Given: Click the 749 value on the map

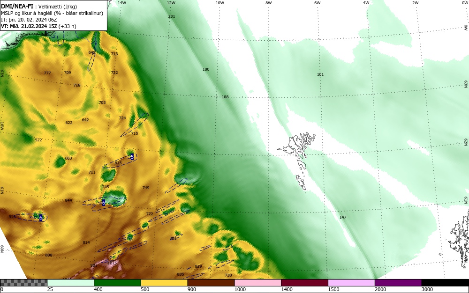Looking at the screenshot, I should tap(146, 188).
